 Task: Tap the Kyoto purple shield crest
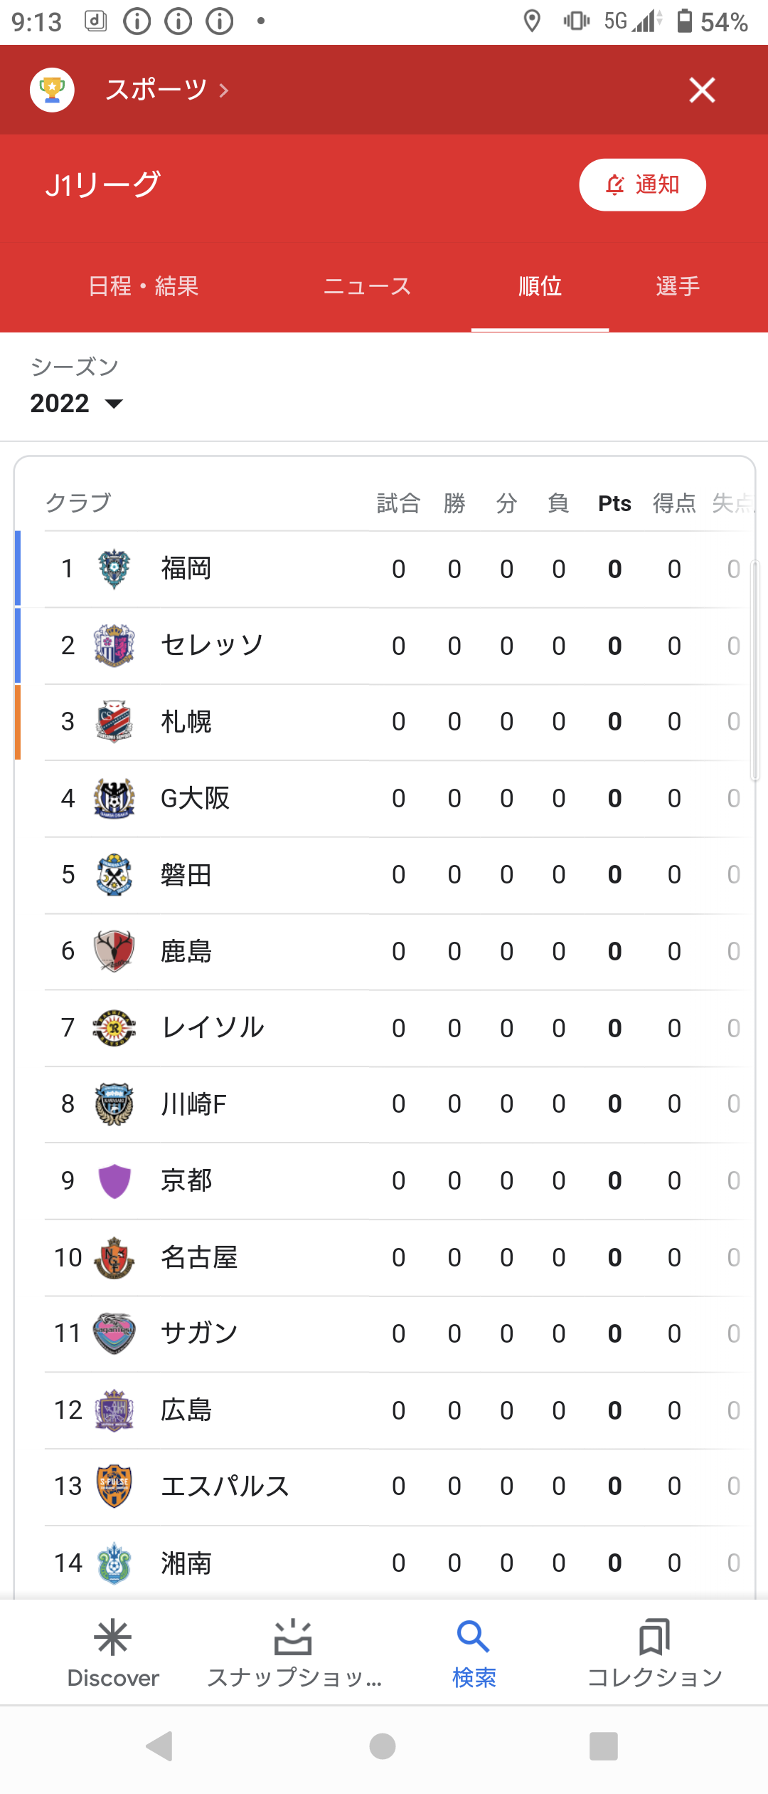[x=114, y=1181]
